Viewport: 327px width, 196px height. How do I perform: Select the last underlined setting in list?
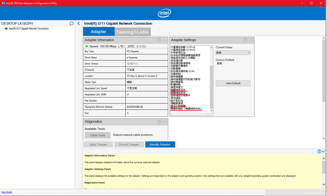coord(186,109)
